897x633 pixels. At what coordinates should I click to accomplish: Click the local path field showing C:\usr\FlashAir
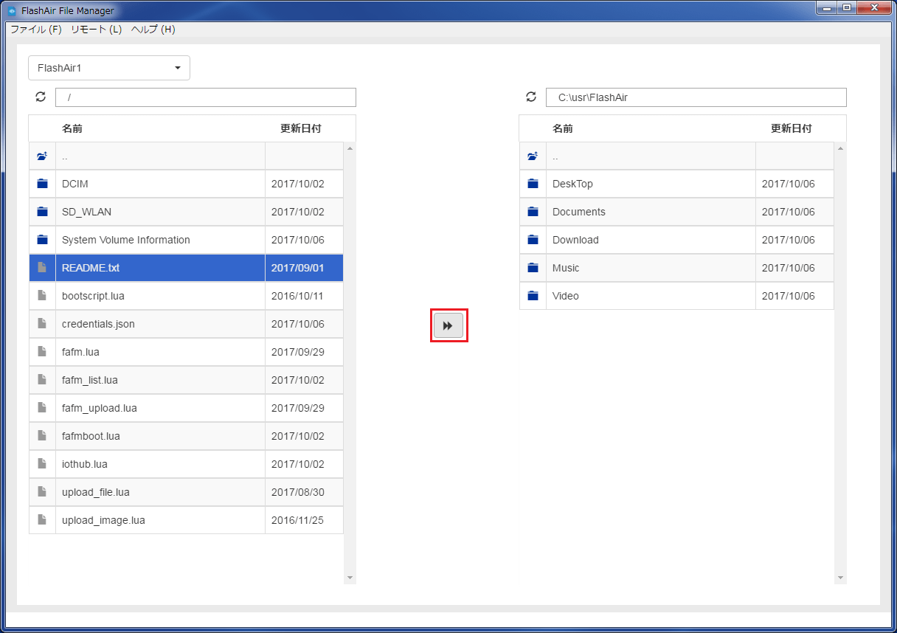coord(696,97)
